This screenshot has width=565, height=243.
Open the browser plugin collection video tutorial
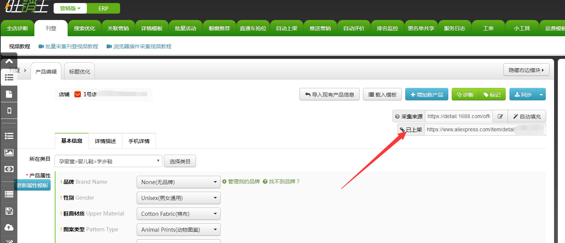point(139,46)
